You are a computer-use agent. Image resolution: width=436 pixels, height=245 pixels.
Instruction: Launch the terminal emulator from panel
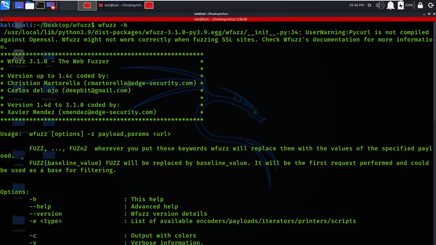(x=40, y=5)
